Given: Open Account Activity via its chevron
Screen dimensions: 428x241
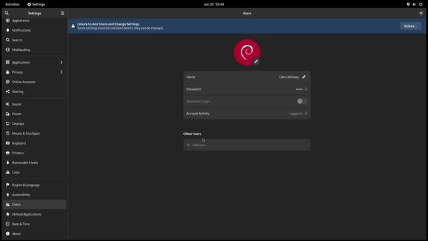Looking at the screenshot, I should 306,113.
